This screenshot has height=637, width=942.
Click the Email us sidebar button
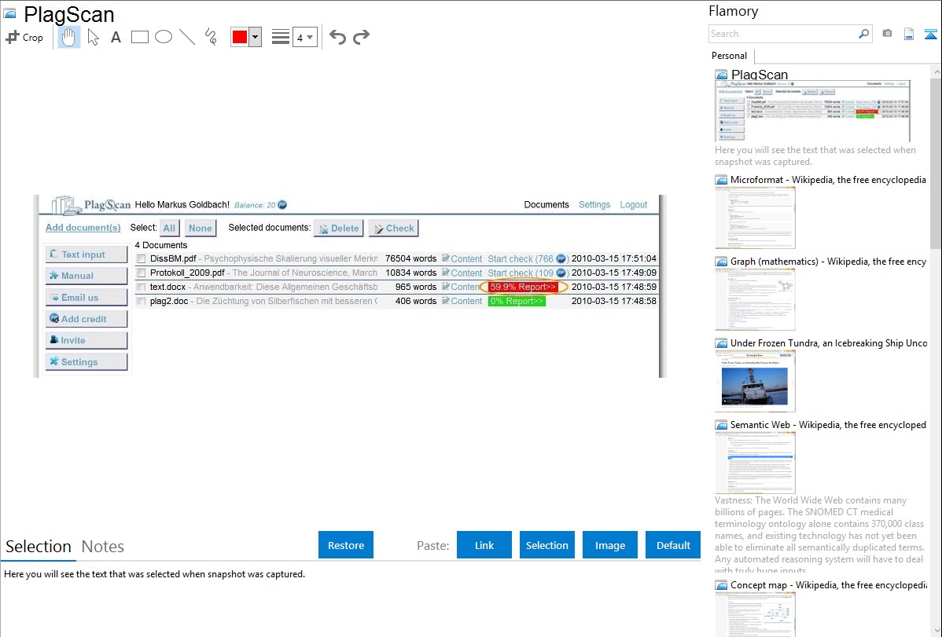coord(86,297)
